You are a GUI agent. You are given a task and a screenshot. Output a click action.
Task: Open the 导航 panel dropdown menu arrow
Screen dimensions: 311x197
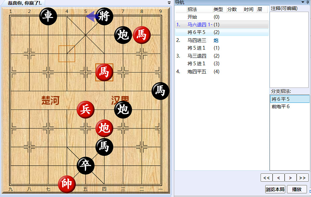click(302, 2)
